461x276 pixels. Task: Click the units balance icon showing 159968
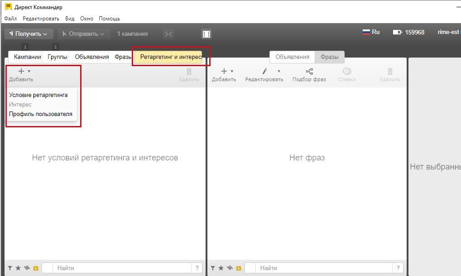[397, 32]
